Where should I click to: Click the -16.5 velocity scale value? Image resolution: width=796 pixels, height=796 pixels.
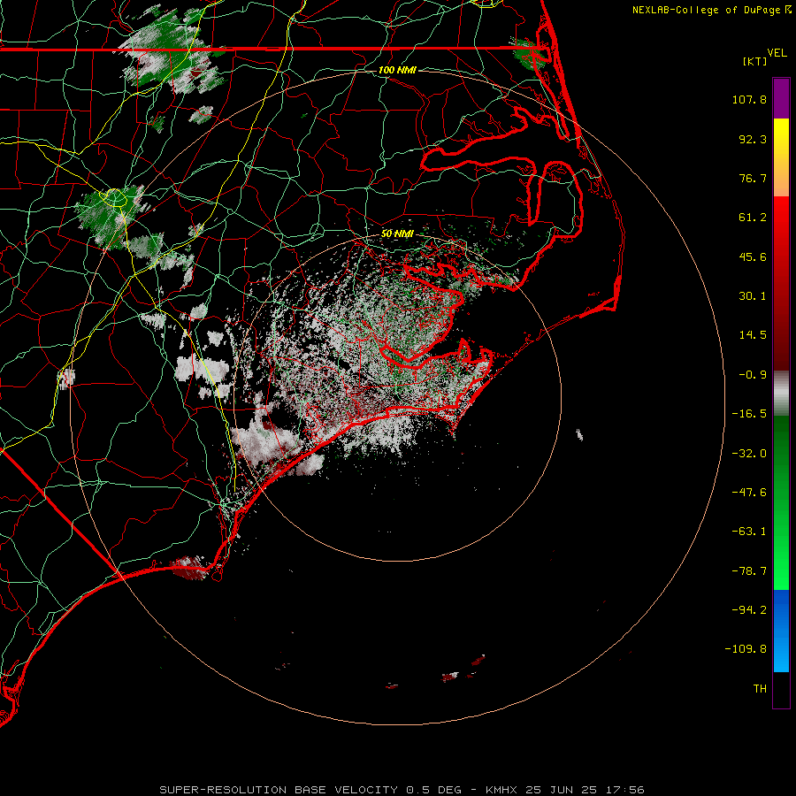749,414
